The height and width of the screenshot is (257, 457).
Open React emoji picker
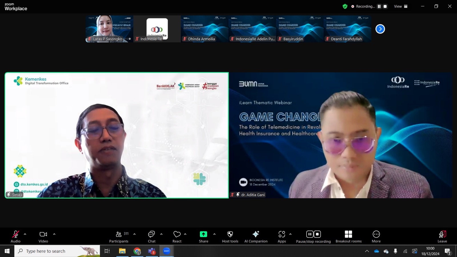pyautogui.click(x=177, y=237)
